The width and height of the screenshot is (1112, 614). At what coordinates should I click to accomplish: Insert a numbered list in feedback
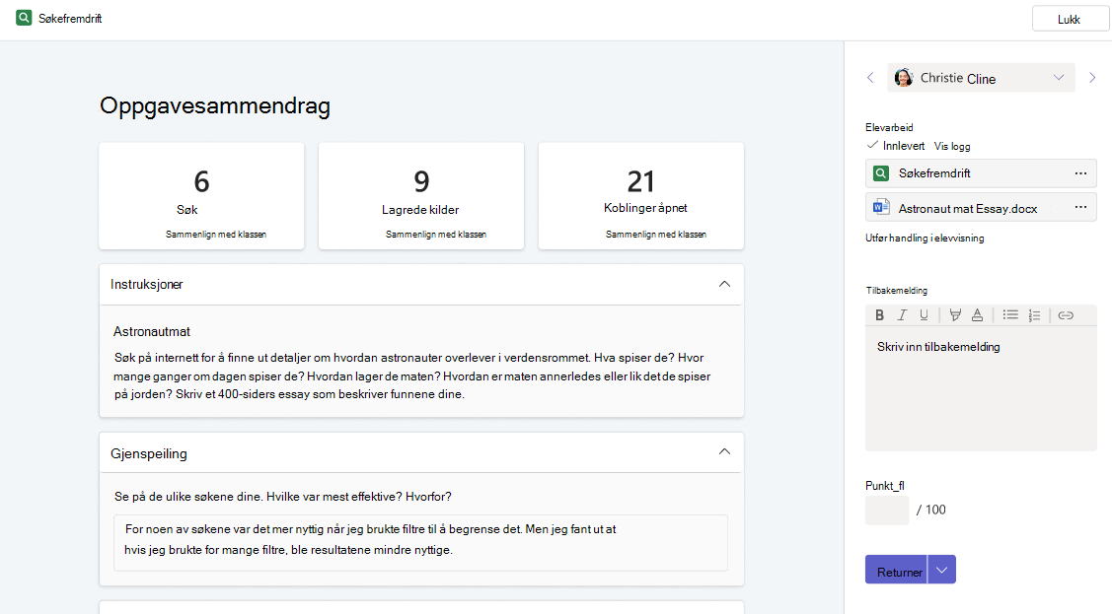[1034, 315]
